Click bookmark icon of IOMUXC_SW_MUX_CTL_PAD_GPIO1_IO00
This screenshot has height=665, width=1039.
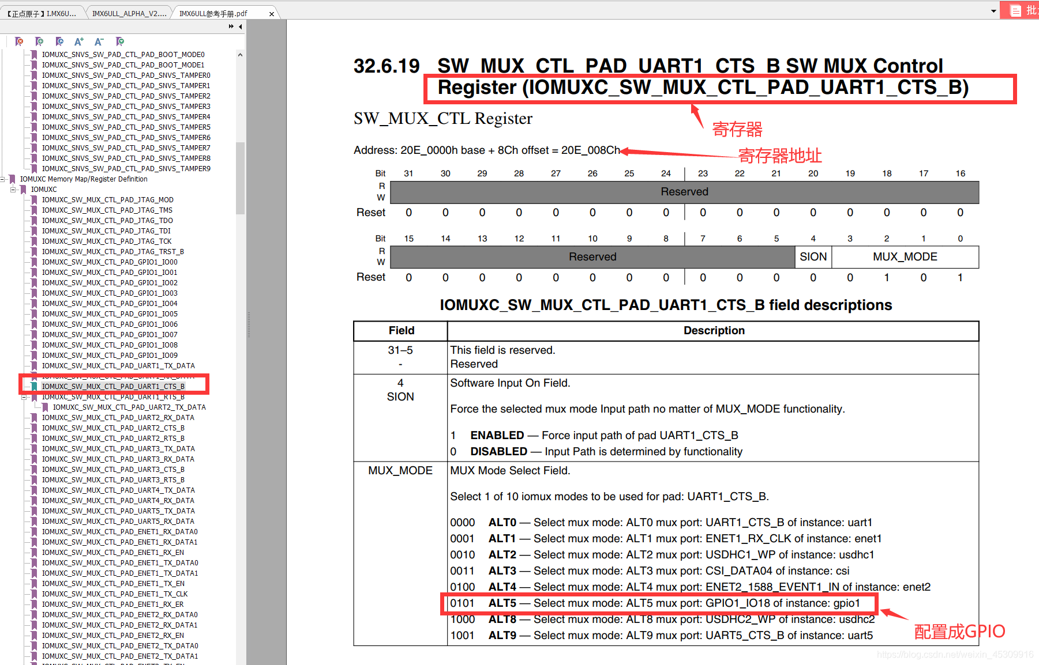[x=35, y=262]
